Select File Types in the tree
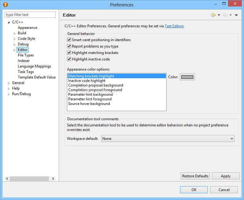The height and width of the screenshot is (200, 244). pos(26,55)
